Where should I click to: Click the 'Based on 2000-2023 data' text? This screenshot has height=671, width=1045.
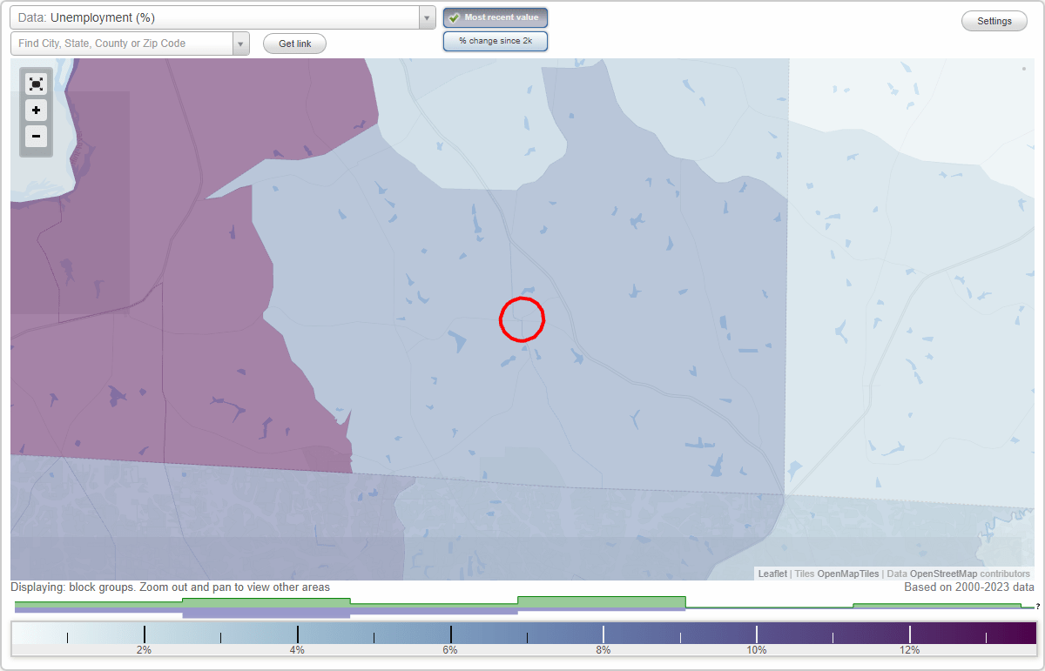pos(968,587)
